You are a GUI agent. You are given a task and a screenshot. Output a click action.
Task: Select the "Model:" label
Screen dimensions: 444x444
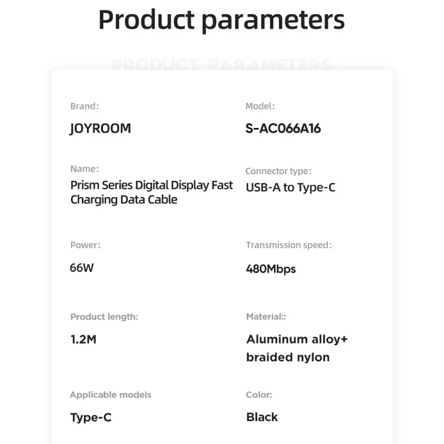260,107
